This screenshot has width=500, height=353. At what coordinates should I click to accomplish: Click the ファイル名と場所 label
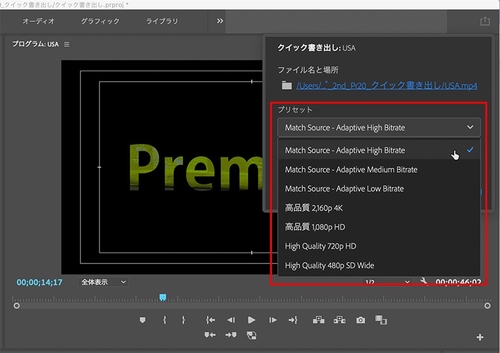click(x=308, y=70)
